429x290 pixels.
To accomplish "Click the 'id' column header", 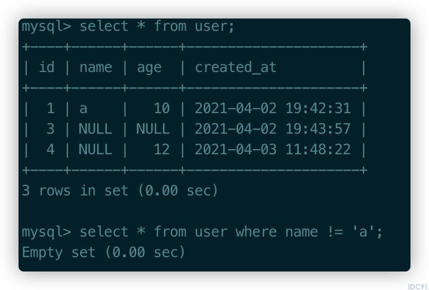I will (x=46, y=67).
